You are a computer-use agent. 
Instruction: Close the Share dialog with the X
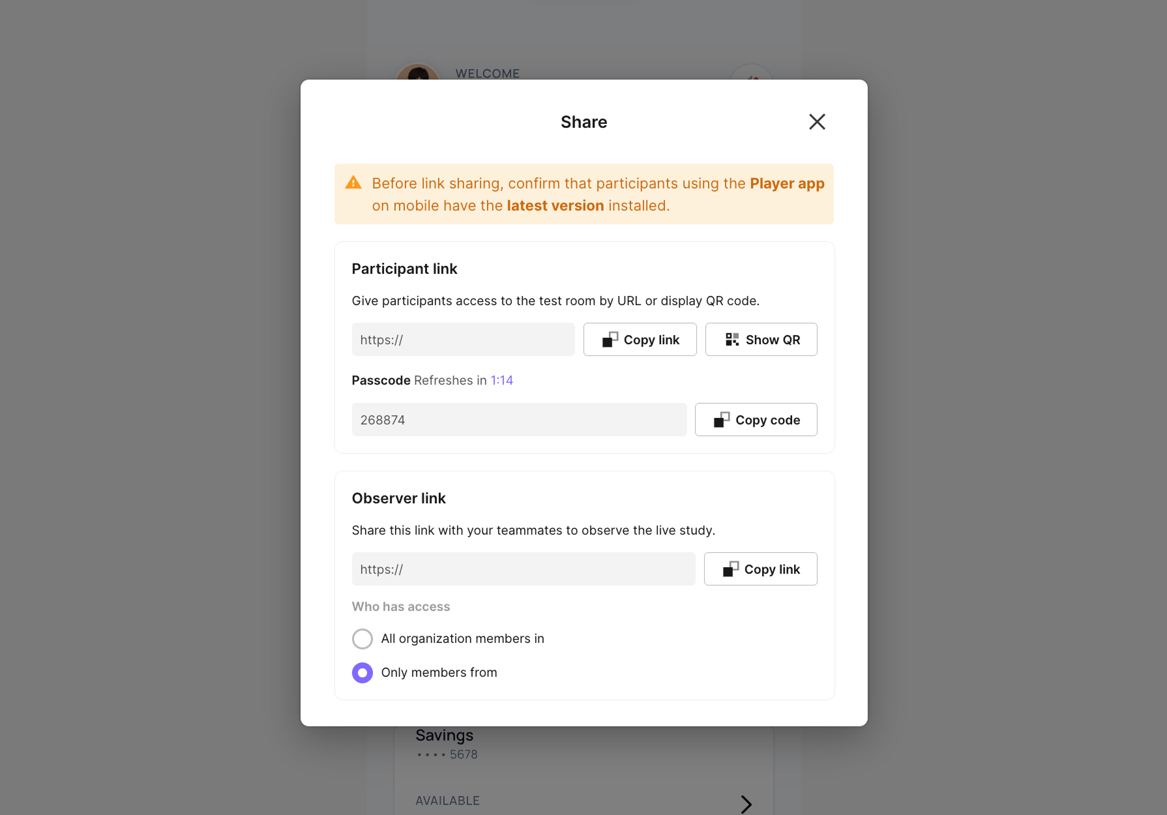coord(817,122)
